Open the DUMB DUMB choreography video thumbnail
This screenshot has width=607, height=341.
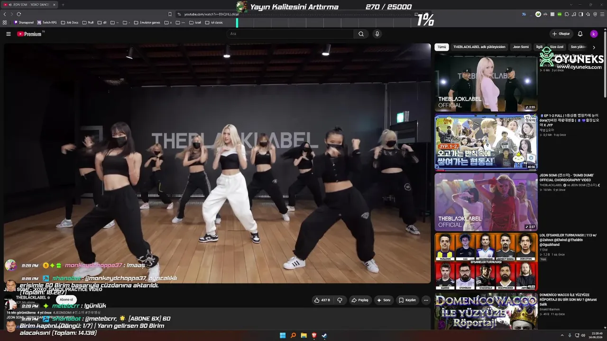[x=486, y=201]
